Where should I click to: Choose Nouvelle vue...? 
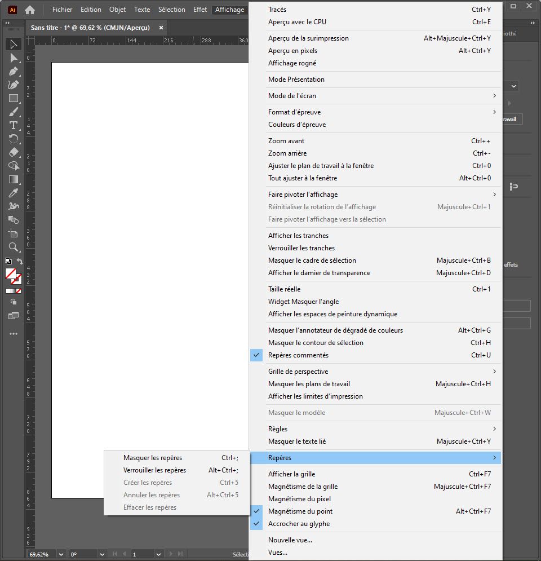[375, 540]
